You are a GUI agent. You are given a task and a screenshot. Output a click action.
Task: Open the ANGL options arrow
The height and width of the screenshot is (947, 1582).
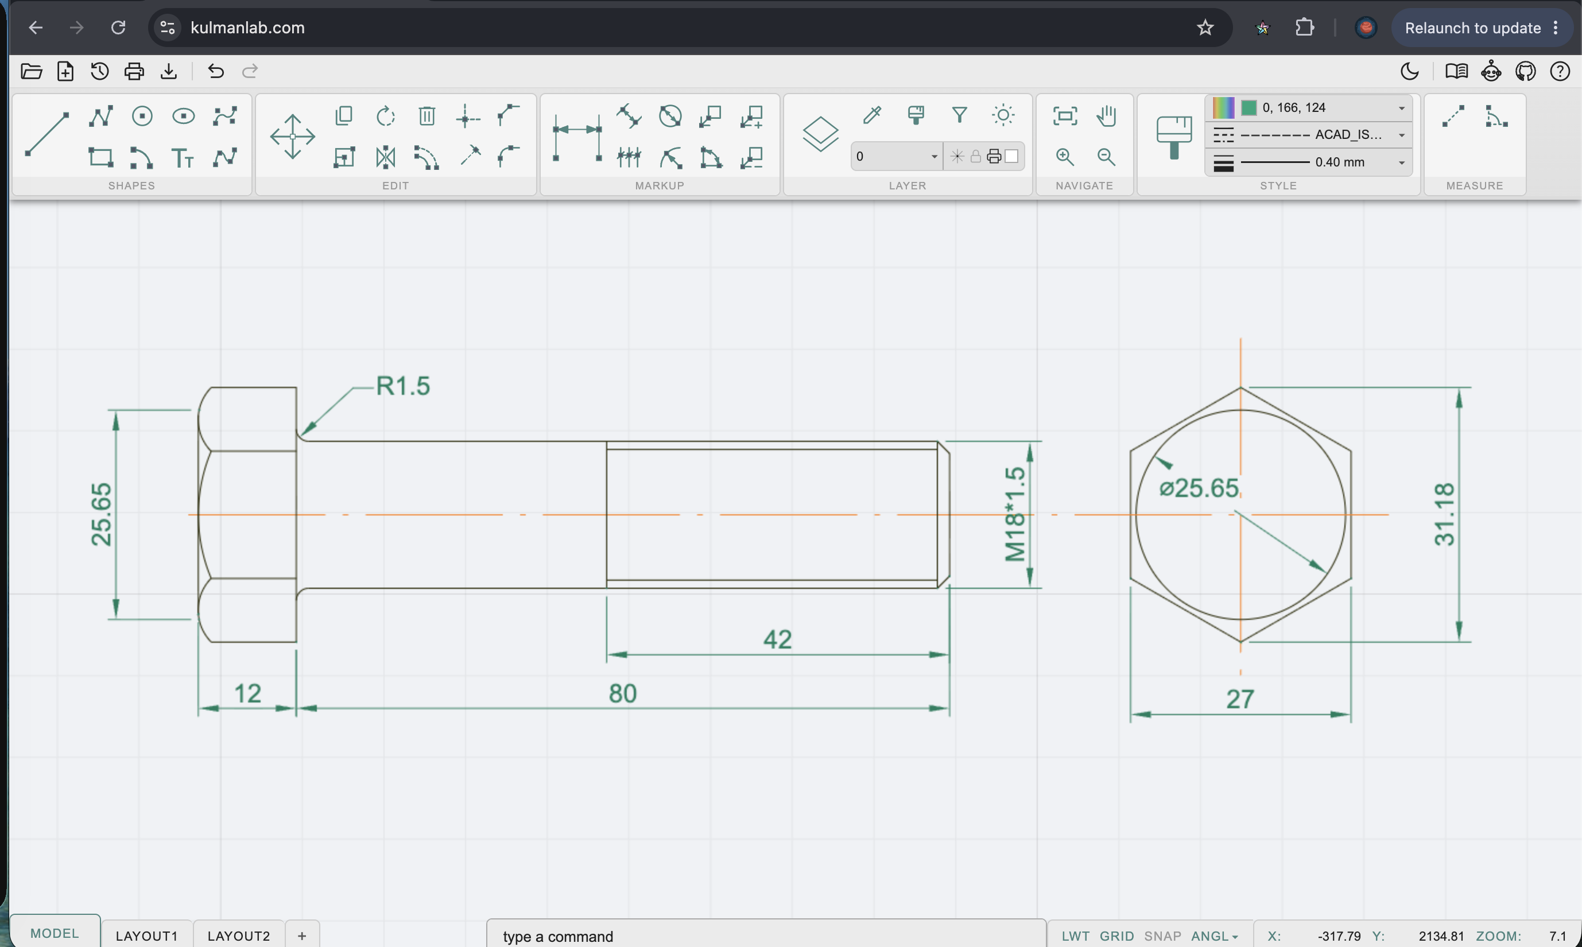pyautogui.click(x=1235, y=937)
